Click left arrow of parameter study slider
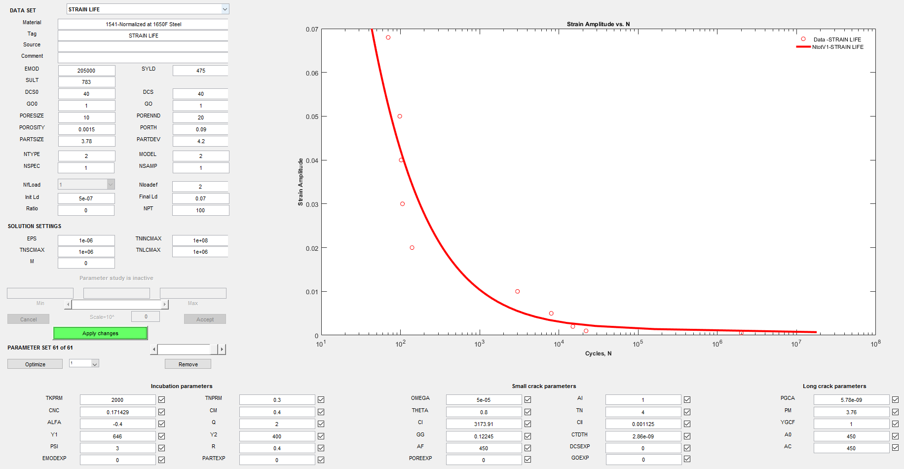This screenshot has width=904, height=469. tap(68, 305)
